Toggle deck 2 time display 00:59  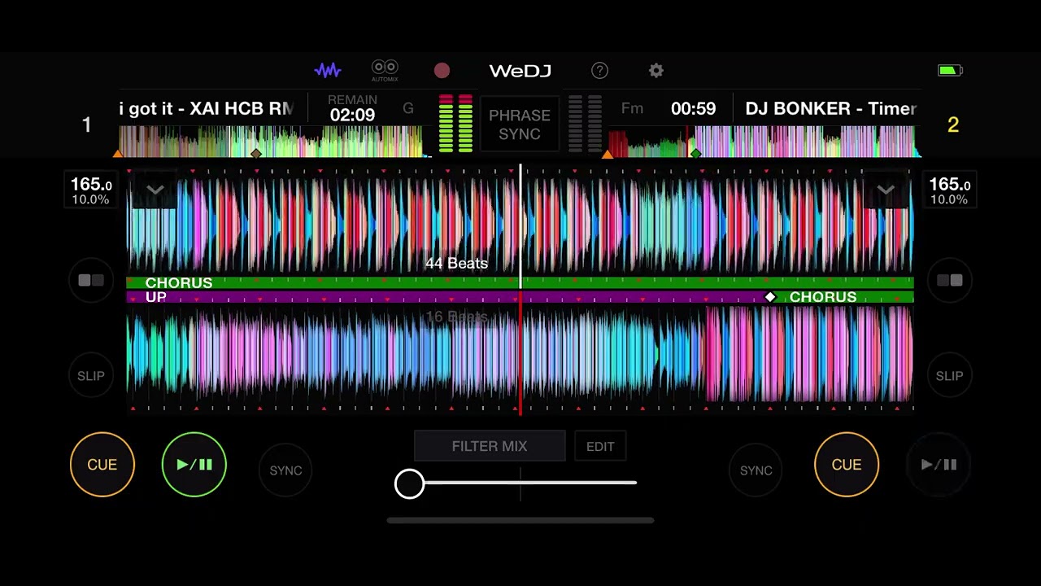point(693,108)
